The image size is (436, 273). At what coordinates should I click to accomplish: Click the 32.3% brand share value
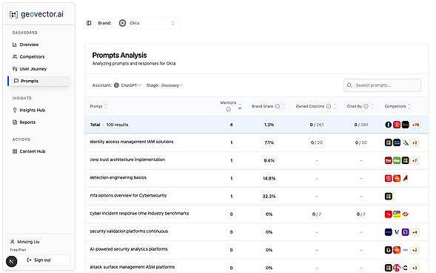269,197
